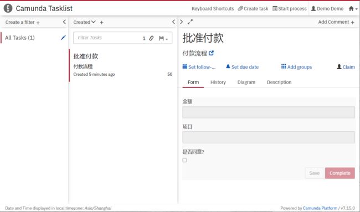Click the 批准付款 task heading
360x212 pixels.
point(203,38)
